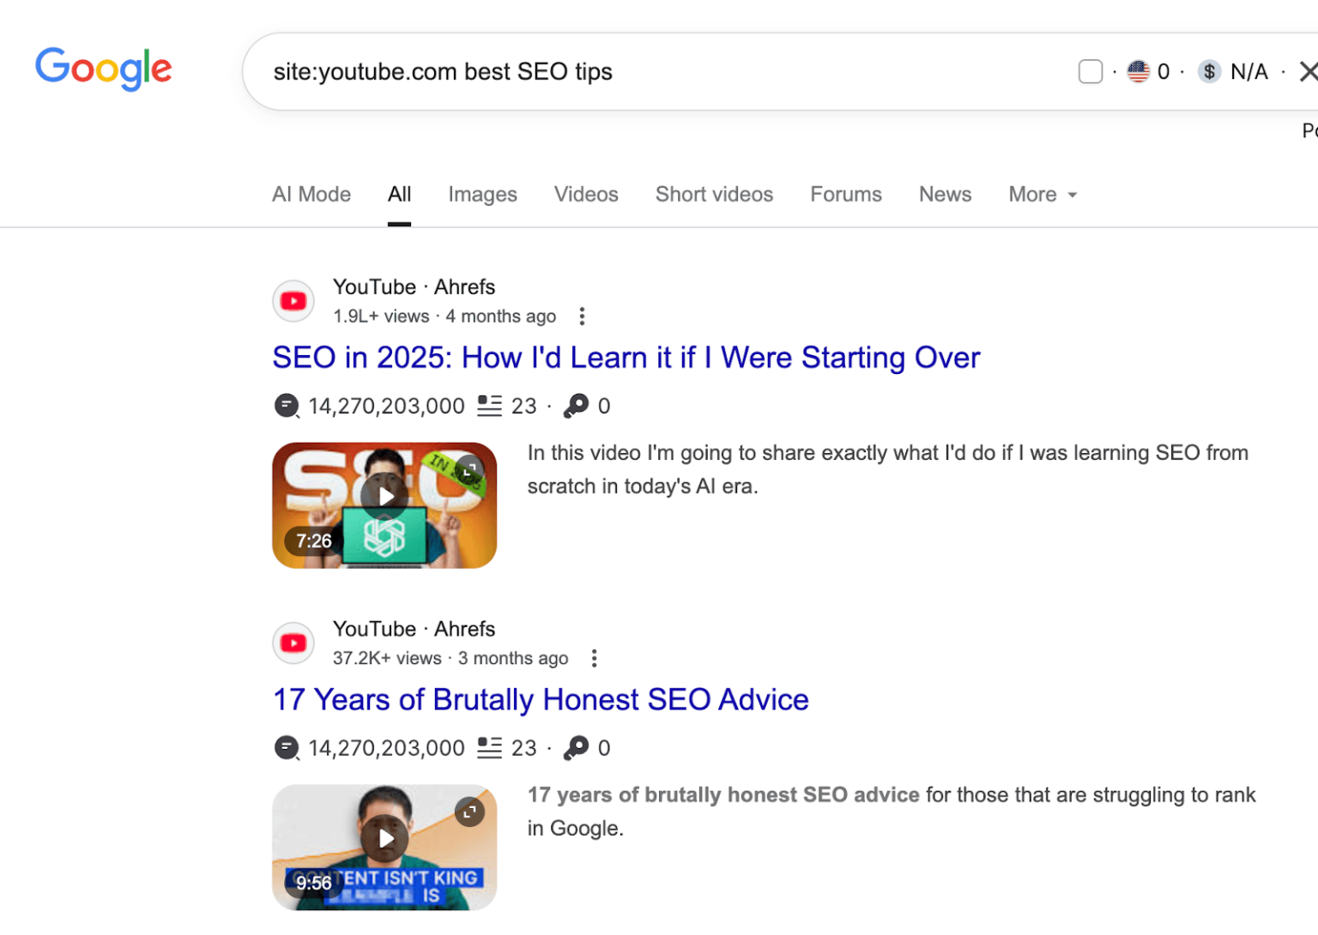Click the YouTube channel avatar on first result

tap(293, 301)
